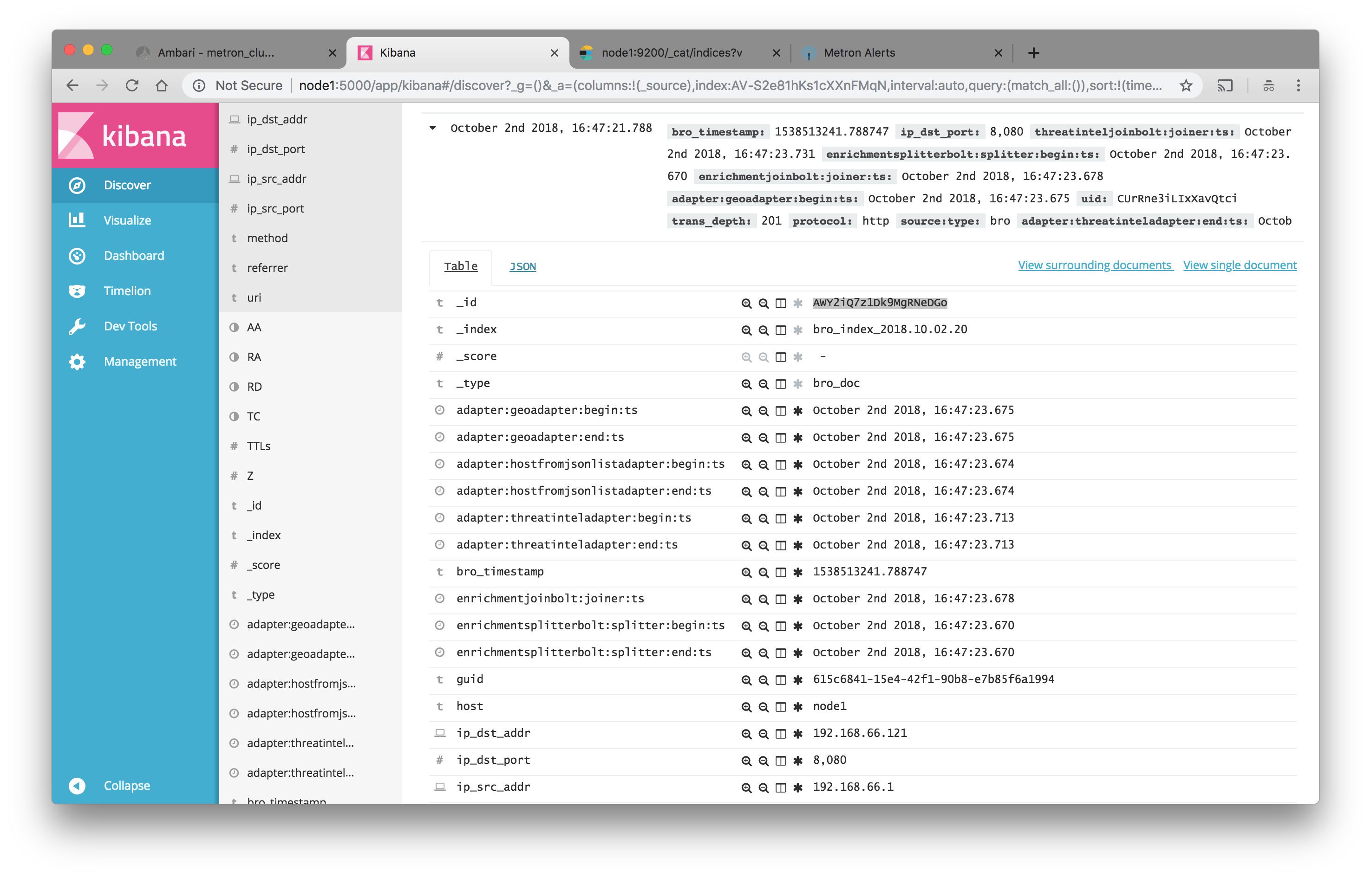Toggle the bro_timestamp column in the table
The height and width of the screenshot is (878, 1371).
point(781,572)
